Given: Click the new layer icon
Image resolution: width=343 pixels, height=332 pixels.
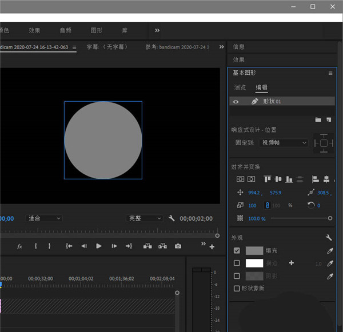Looking at the screenshot, I should click(329, 119).
